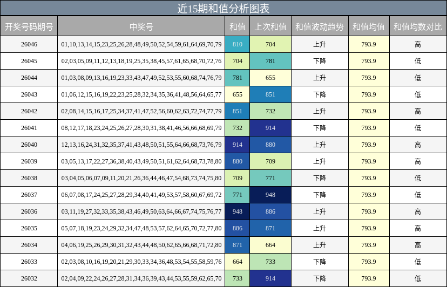
Task: Click the 中奖号 column header
Action: click(x=141, y=26)
